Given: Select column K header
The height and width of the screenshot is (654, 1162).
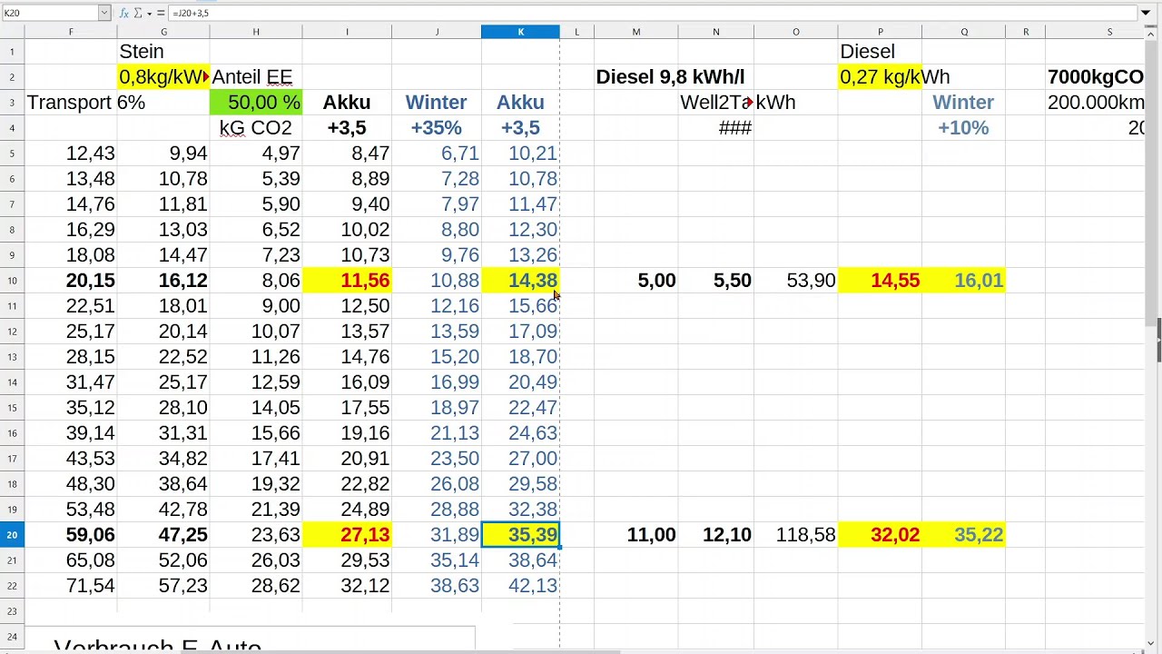Looking at the screenshot, I should [521, 32].
